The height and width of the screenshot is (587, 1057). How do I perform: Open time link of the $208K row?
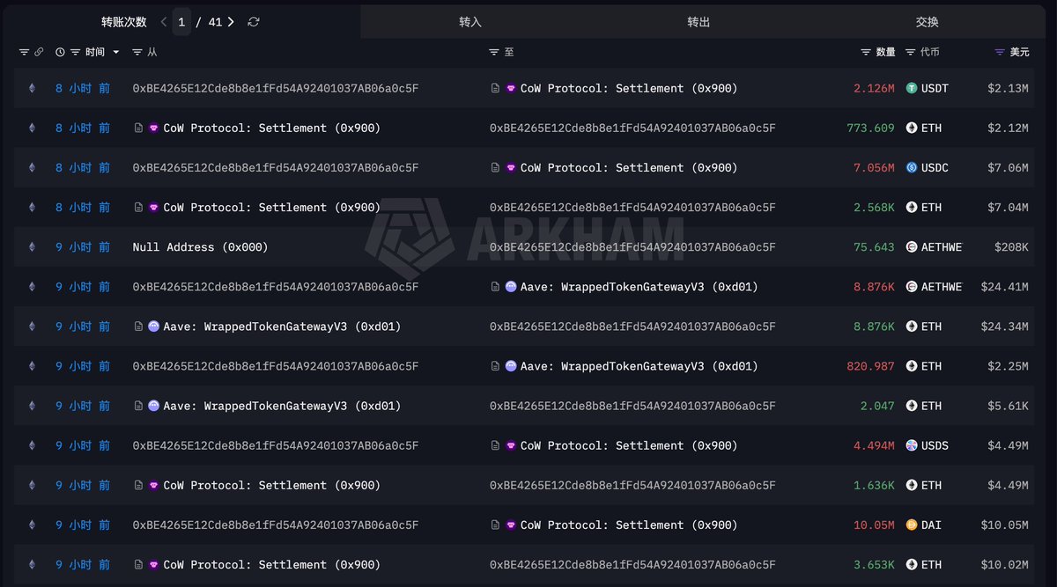[x=83, y=247]
